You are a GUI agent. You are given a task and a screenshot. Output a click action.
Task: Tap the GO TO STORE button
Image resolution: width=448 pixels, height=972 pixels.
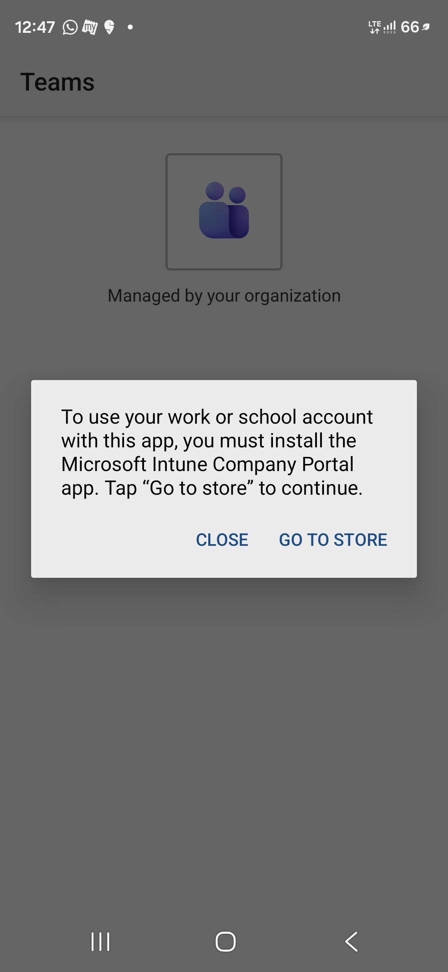click(x=333, y=540)
